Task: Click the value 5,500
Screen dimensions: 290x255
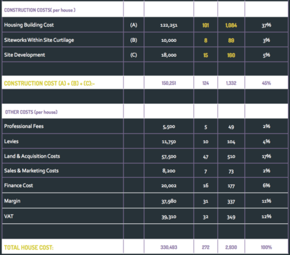Action: 169,127
